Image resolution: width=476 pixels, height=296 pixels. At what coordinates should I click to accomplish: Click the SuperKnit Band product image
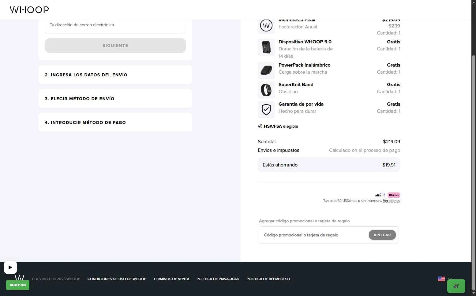click(x=266, y=90)
